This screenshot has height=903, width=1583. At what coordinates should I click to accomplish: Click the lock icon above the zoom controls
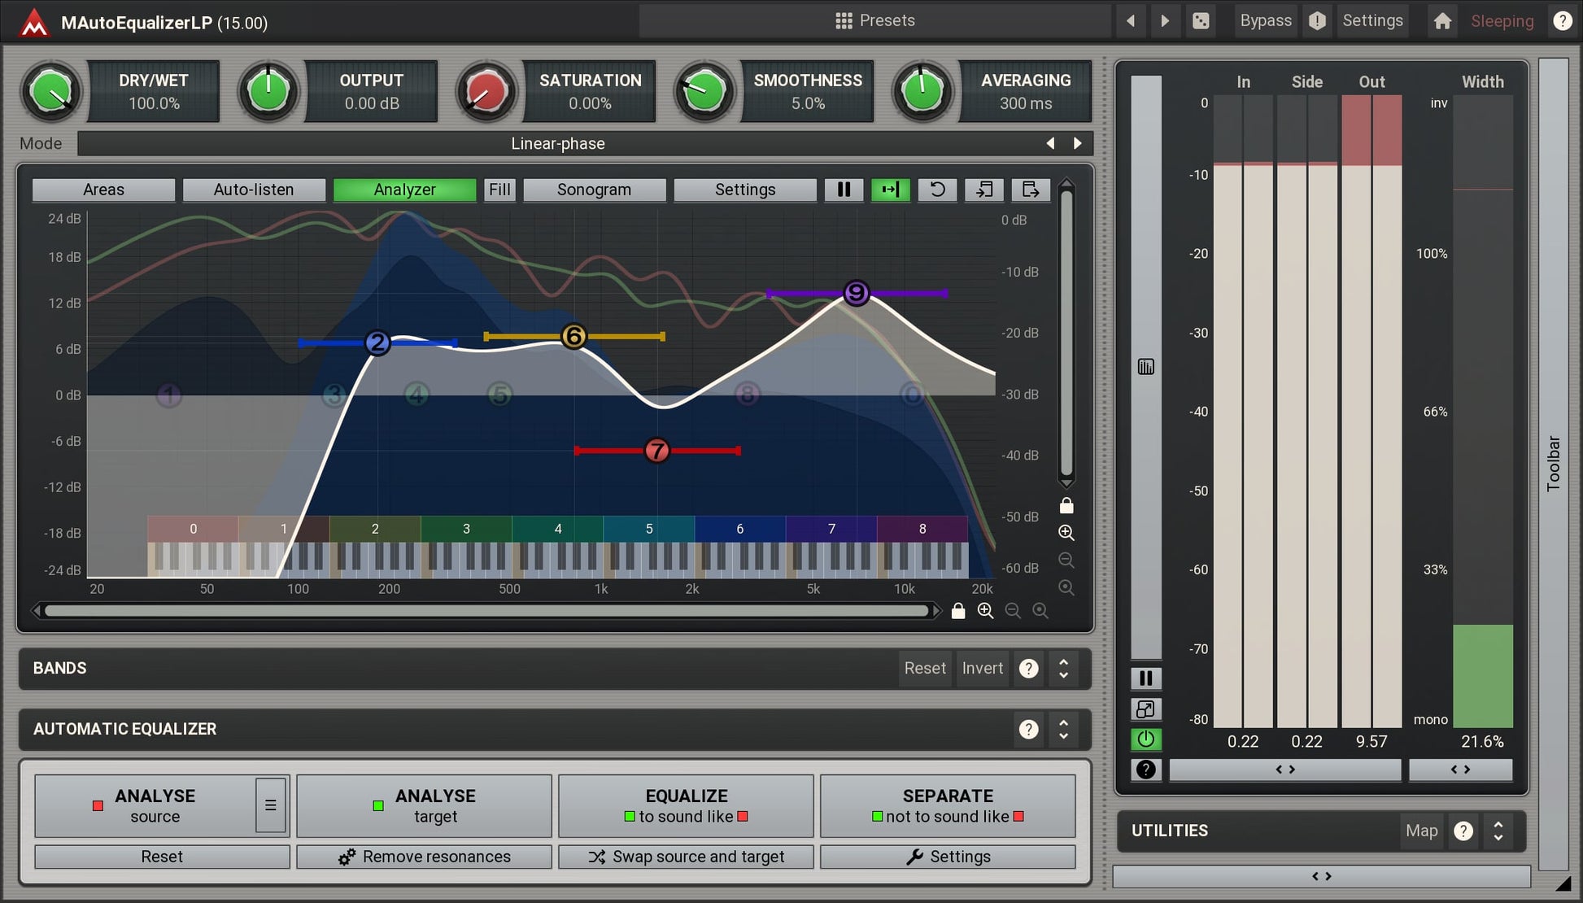point(1066,505)
